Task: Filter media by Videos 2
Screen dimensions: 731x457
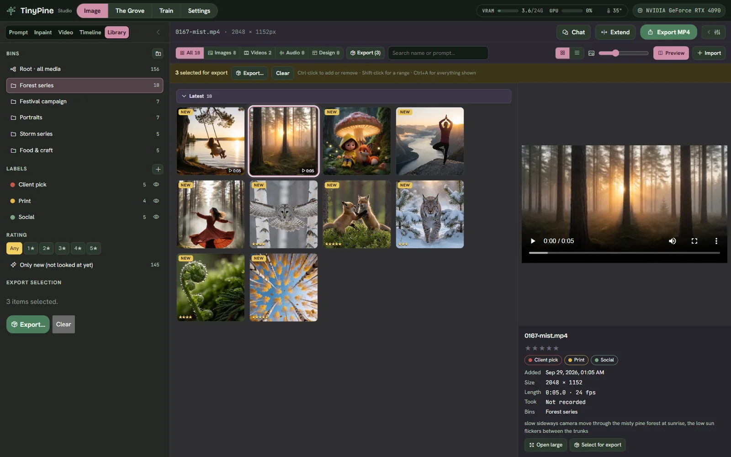Action: click(258, 53)
